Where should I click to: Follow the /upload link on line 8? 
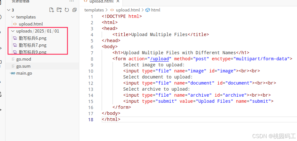click(x=159, y=59)
